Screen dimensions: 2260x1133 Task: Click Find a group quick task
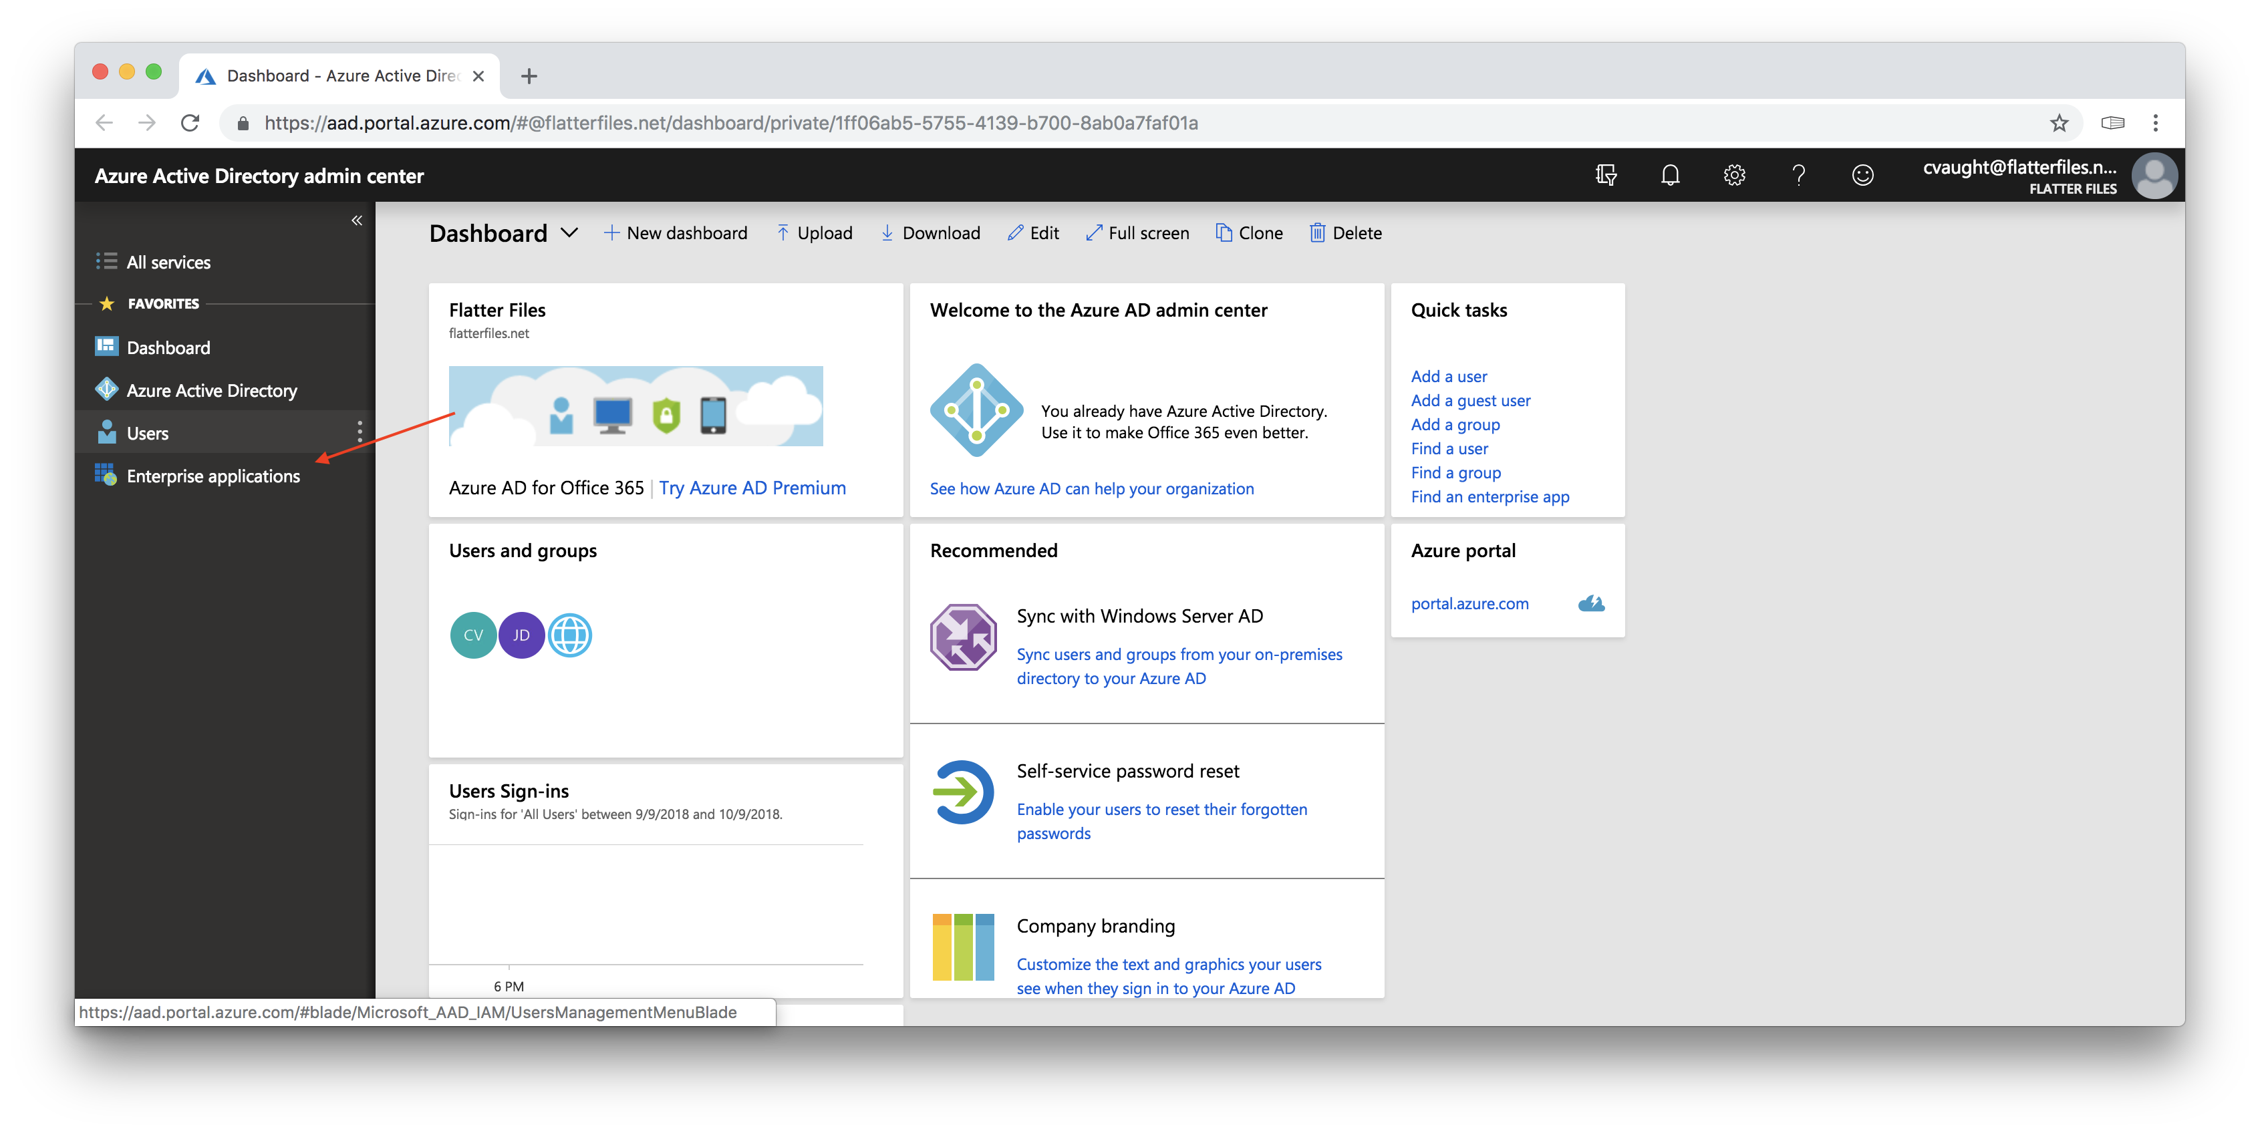click(x=1455, y=473)
